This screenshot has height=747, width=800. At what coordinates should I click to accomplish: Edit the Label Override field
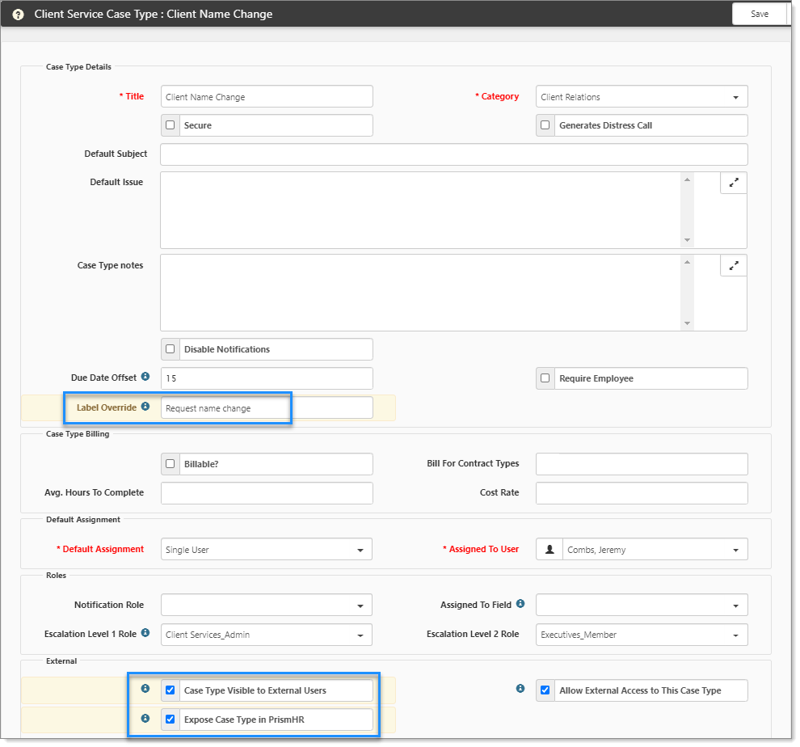tap(267, 408)
